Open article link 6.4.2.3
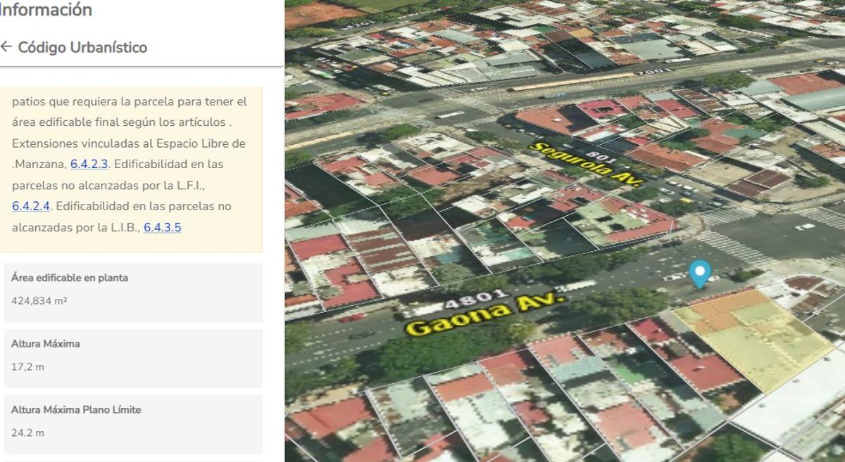The width and height of the screenshot is (845, 462). click(89, 165)
